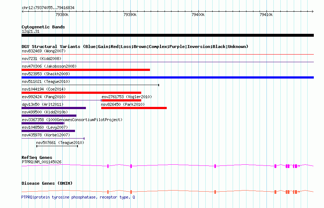Click the black bracketed line of nsv507661

tap(57, 146)
